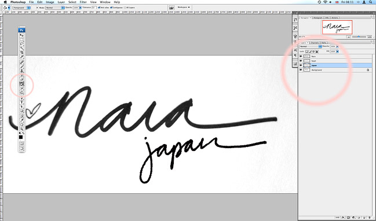Select the Background layer row

pos(335,70)
